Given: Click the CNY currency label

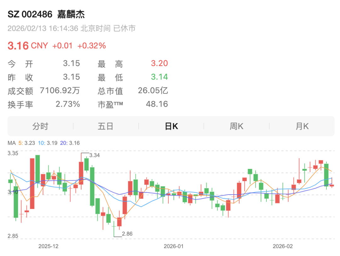Looking at the screenshot, I should tap(39, 46).
